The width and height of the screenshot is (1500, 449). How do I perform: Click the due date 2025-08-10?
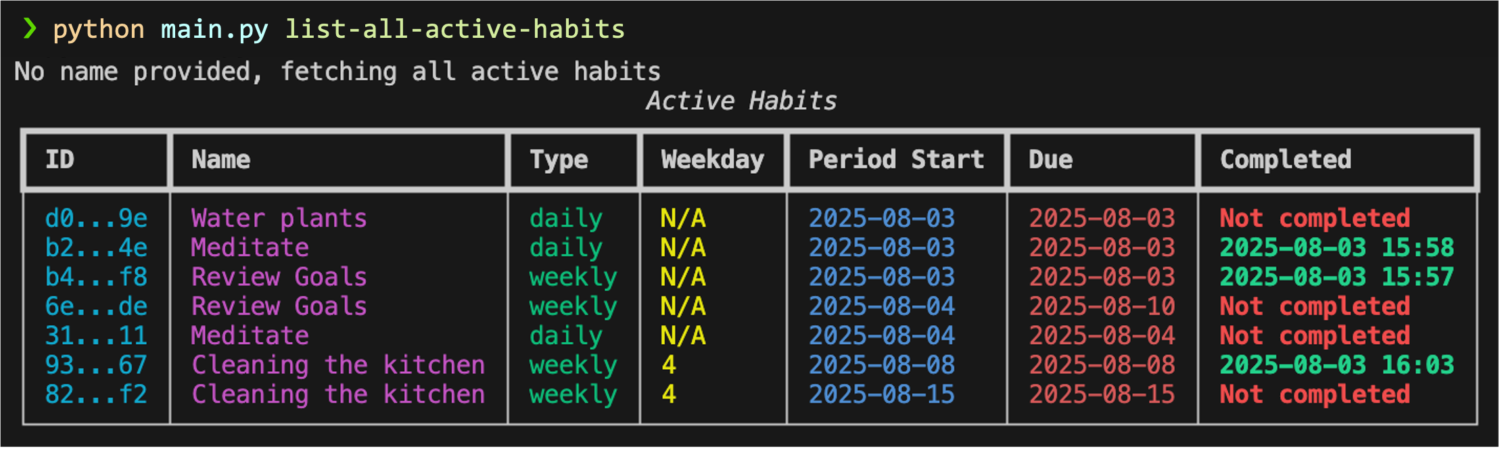coord(1102,306)
